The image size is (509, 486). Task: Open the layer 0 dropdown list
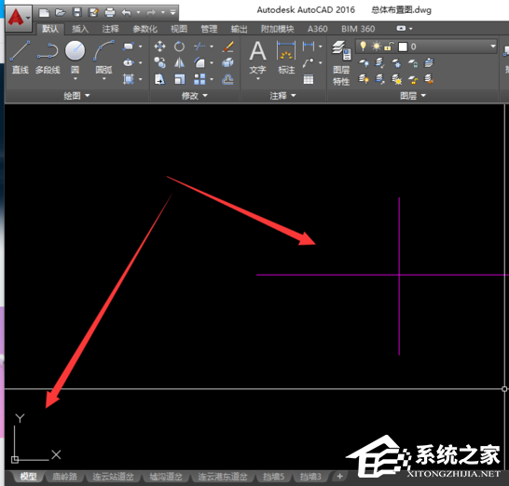493,47
